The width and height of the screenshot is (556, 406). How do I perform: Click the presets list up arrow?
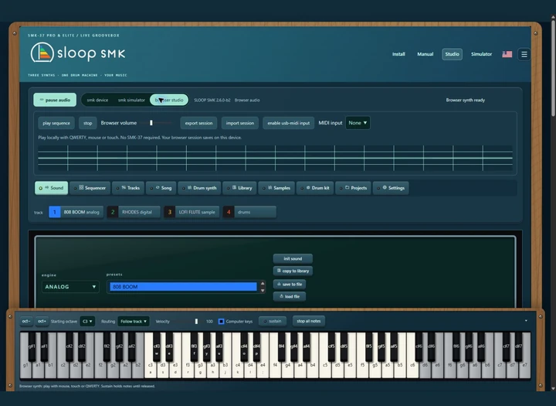(x=263, y=284)
